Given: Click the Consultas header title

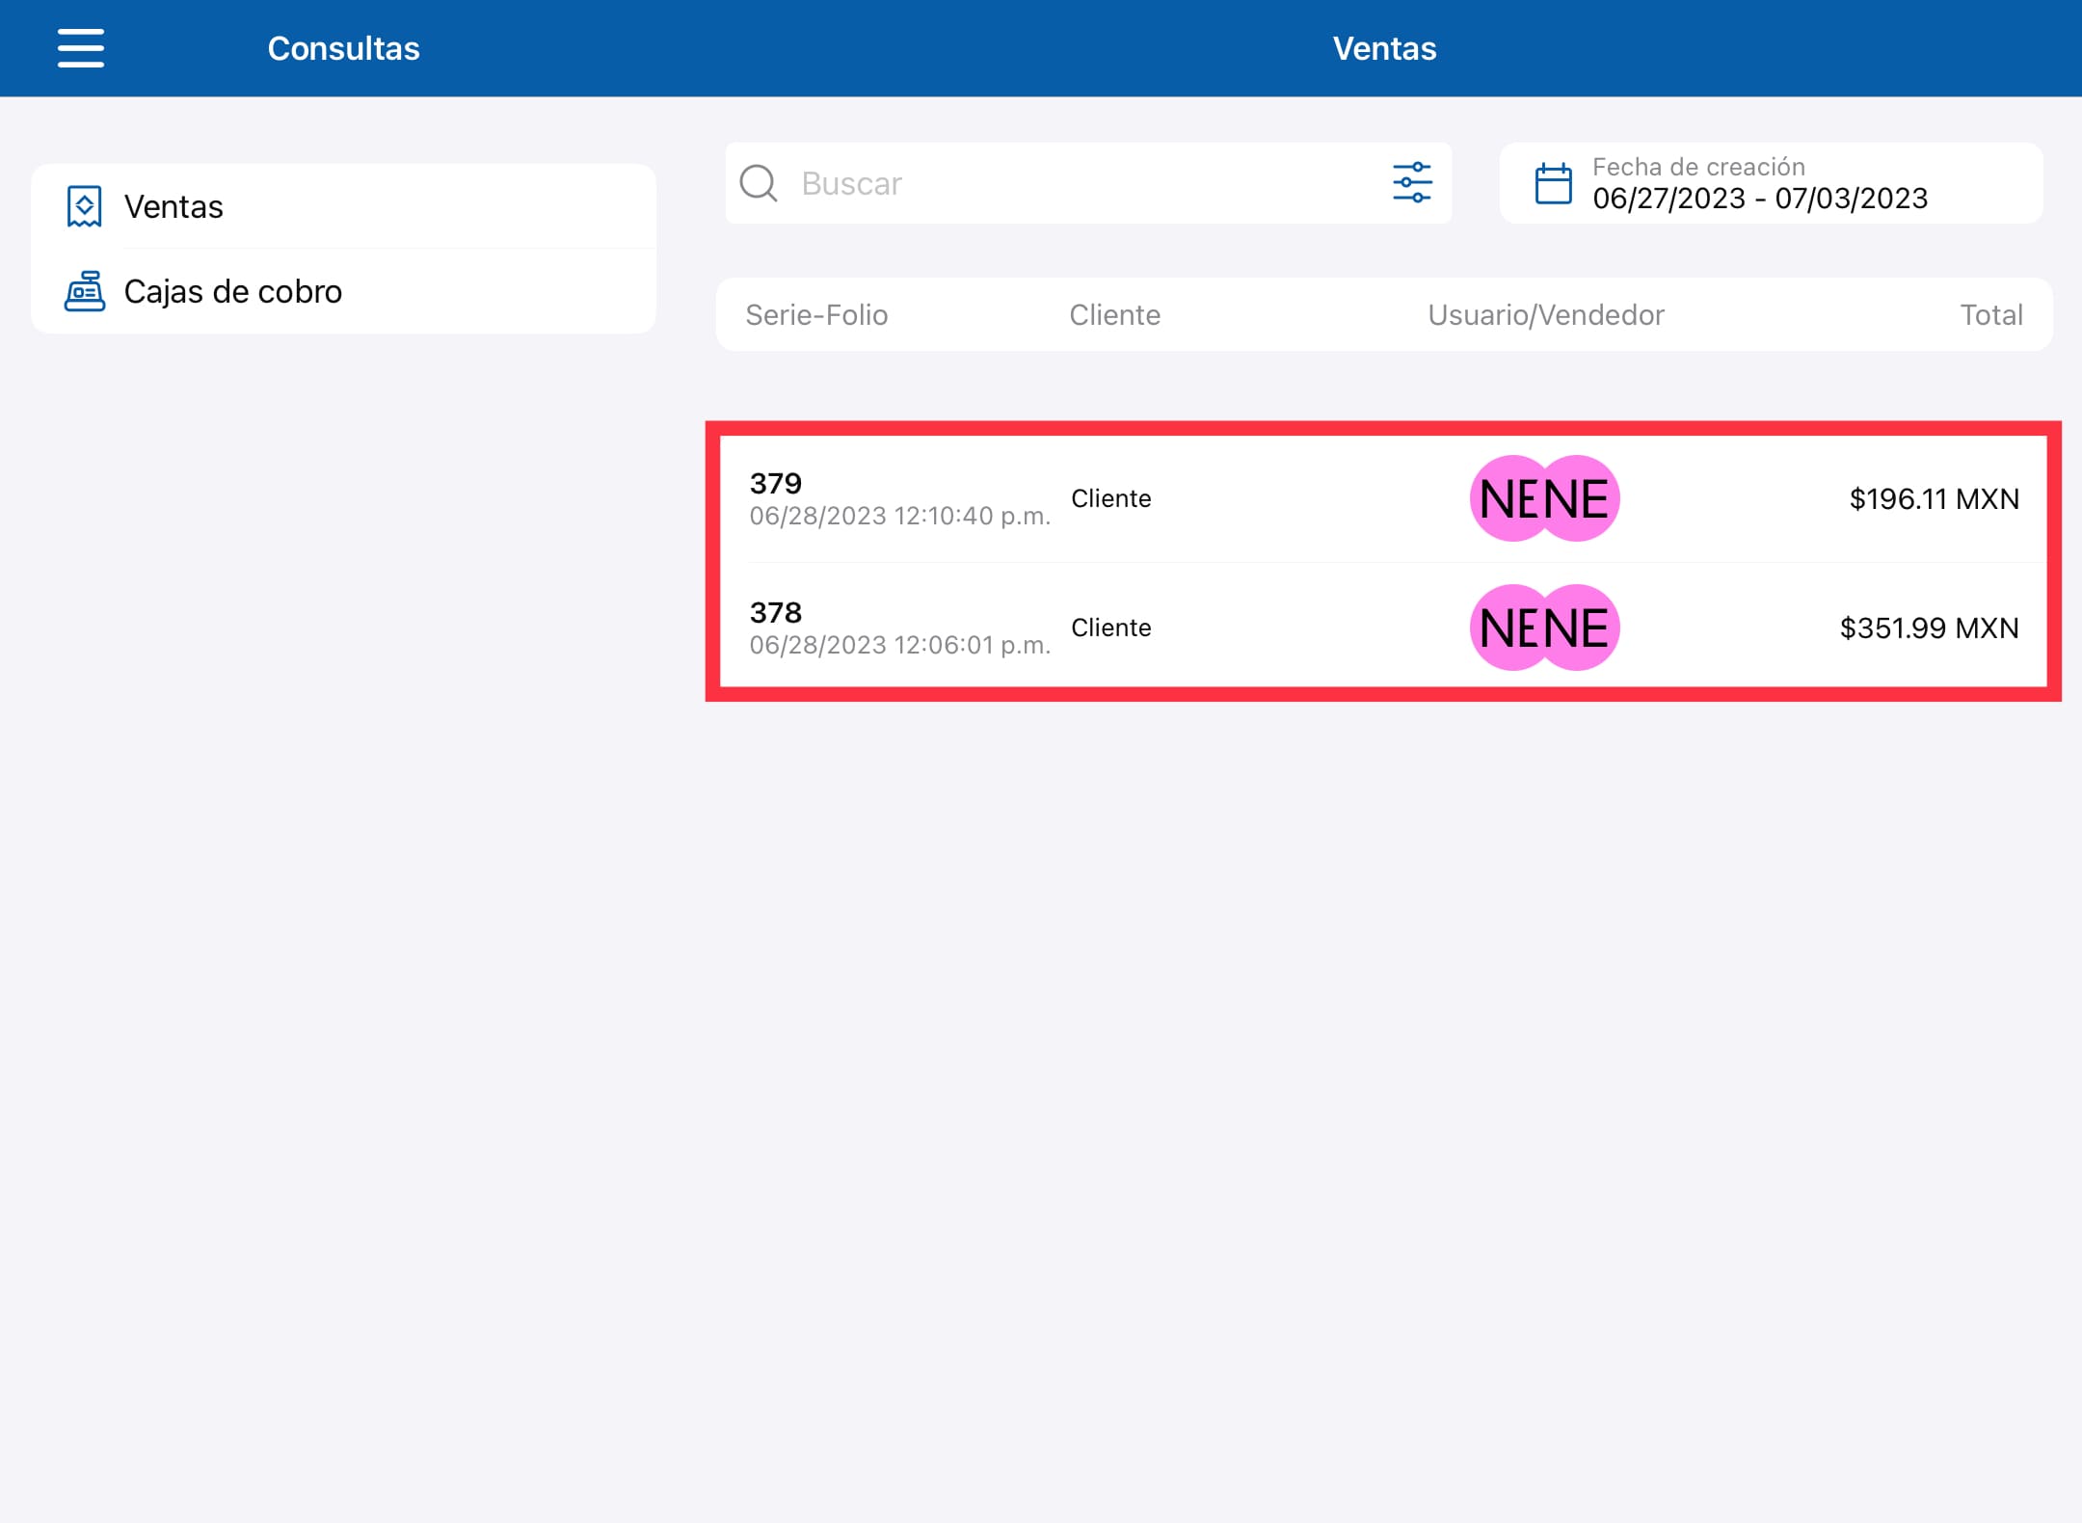Looking at the screenshot, I should click(343, 48).
